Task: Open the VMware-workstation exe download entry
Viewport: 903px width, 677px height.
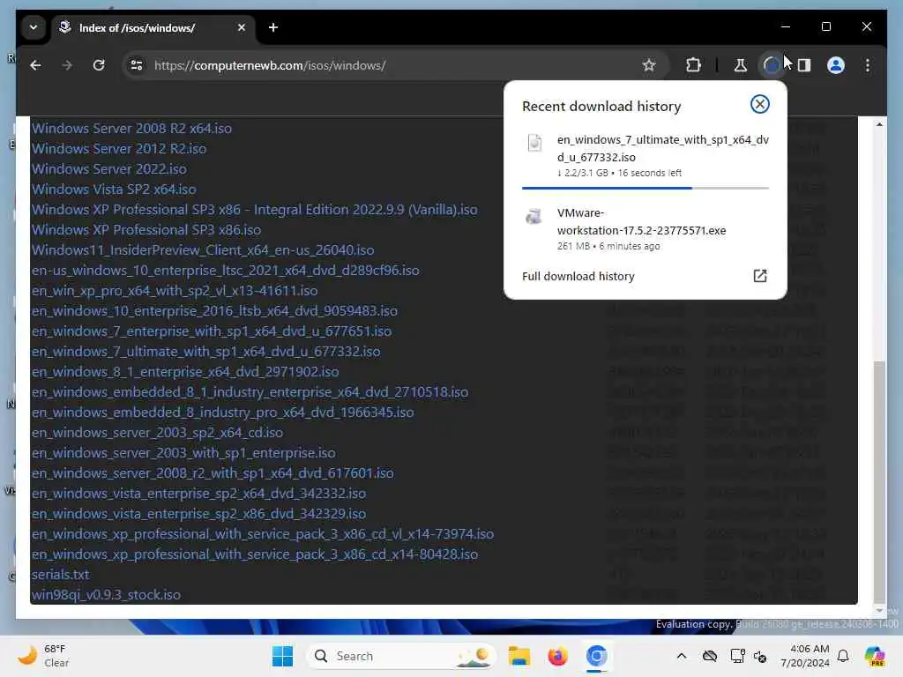Action: click(x=645, y=229)
